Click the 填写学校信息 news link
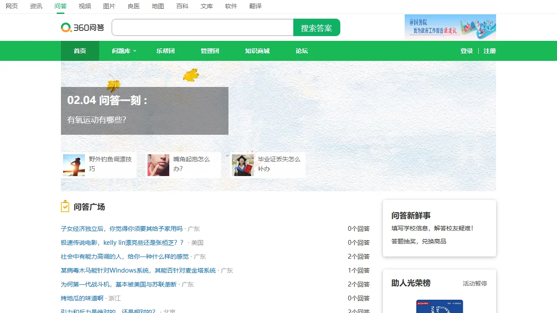 432,228
